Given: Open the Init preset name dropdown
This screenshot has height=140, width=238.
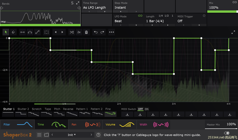Looking at the screenshot, I should (72, 135).
